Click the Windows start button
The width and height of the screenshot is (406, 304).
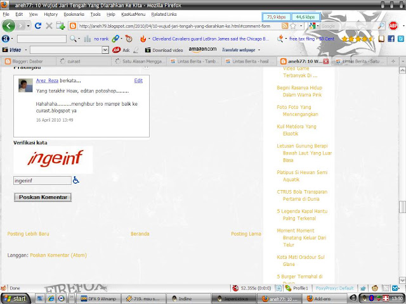15,298
